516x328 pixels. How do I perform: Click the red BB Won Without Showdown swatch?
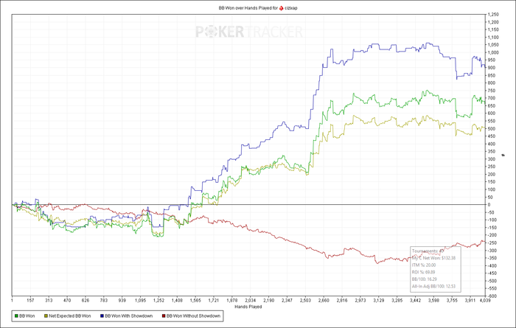[x=164, y=315]
